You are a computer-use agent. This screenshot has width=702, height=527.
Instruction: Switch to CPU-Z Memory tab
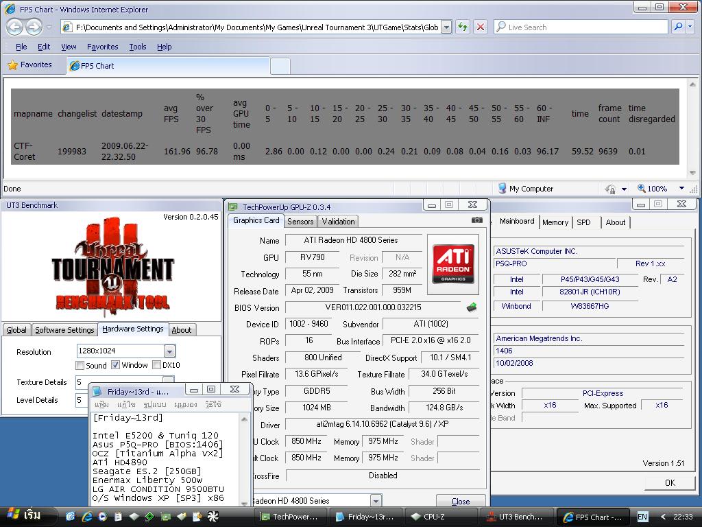[x=555, y=222]
